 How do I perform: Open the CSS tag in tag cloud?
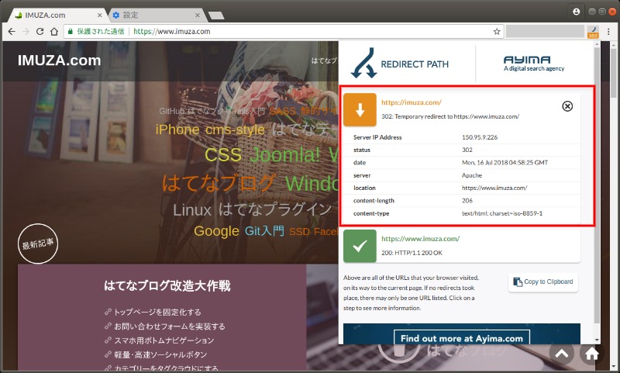223,154
